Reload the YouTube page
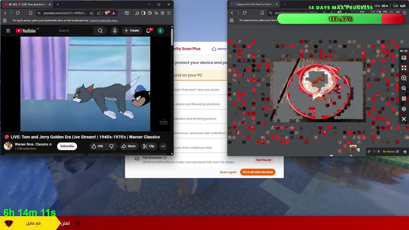 18,13
